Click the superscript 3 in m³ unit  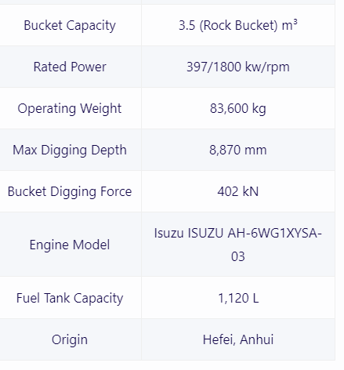coord(295,22)
